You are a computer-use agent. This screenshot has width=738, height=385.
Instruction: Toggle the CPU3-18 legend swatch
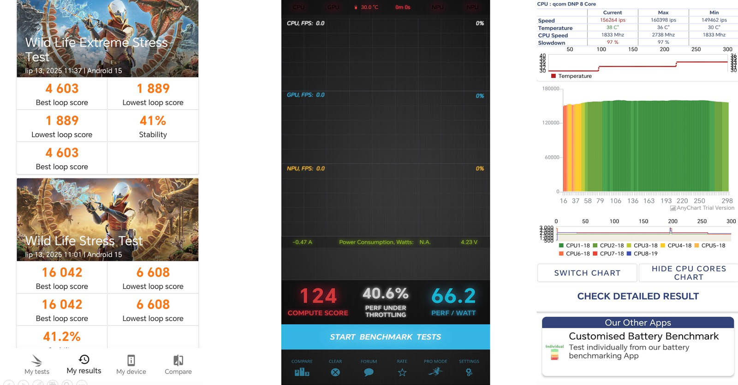click(x=629, y=245)
